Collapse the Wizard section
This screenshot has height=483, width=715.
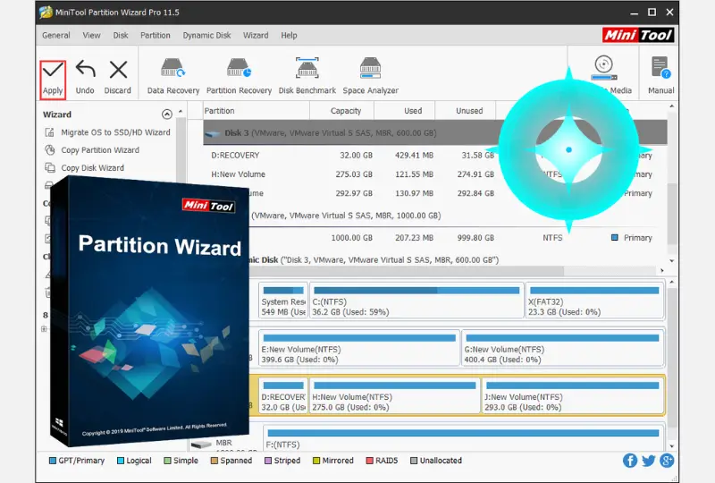pyautogui.click(x=167, y=114)
